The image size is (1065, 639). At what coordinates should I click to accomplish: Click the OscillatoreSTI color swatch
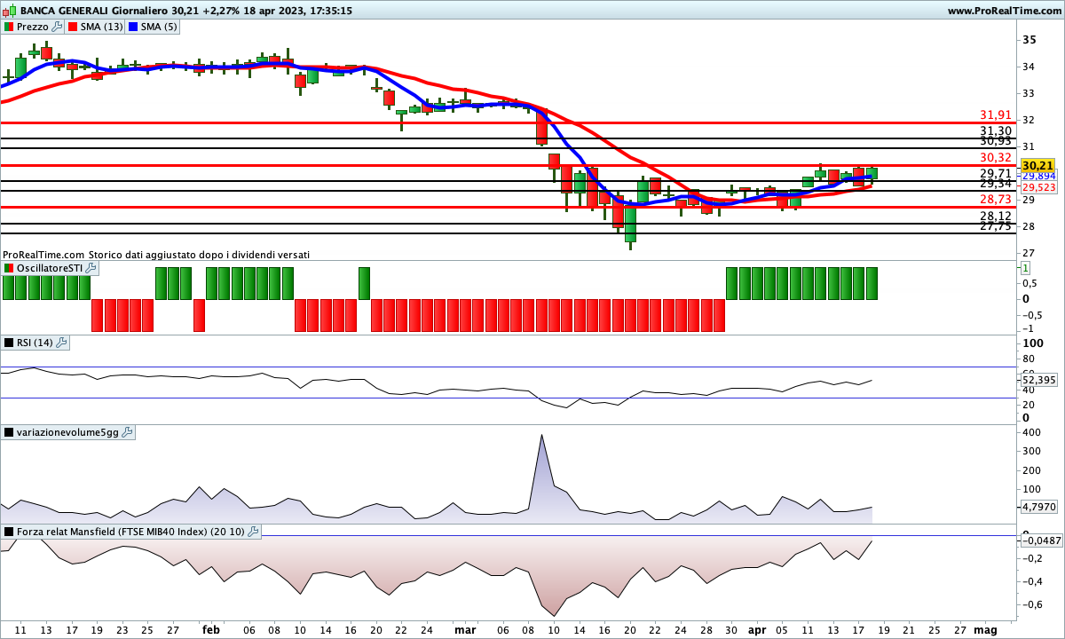[x=9, y=268]
